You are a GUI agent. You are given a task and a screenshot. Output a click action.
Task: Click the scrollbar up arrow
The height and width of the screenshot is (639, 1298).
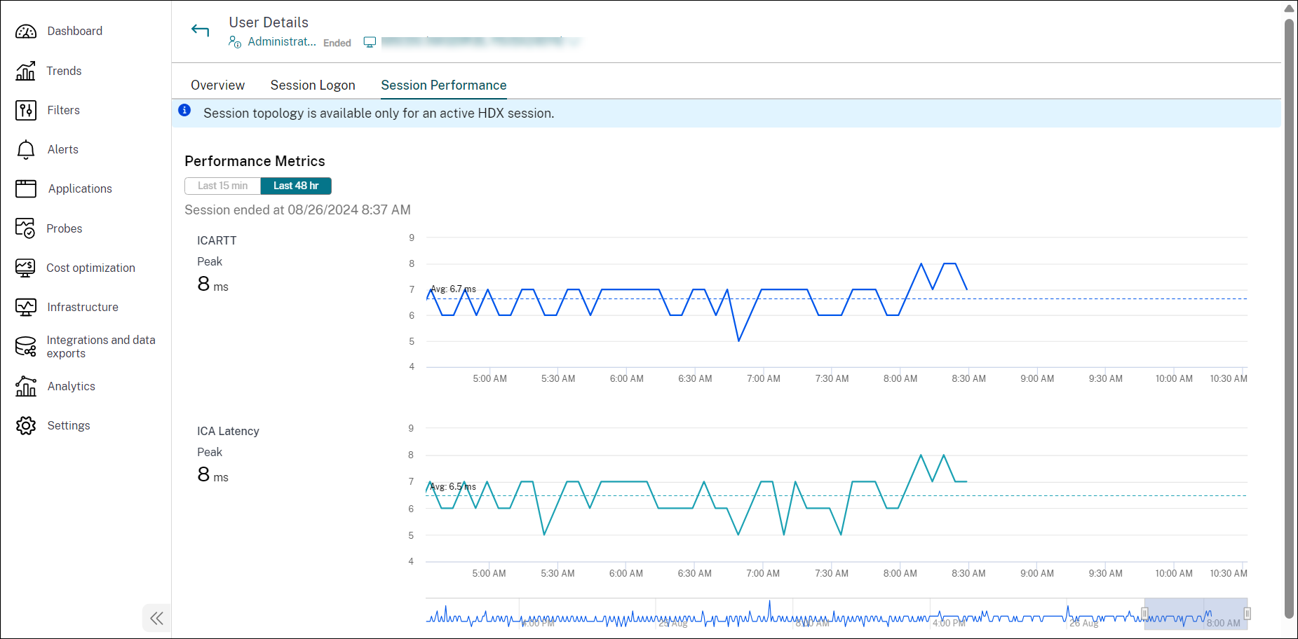(1290, 8)
